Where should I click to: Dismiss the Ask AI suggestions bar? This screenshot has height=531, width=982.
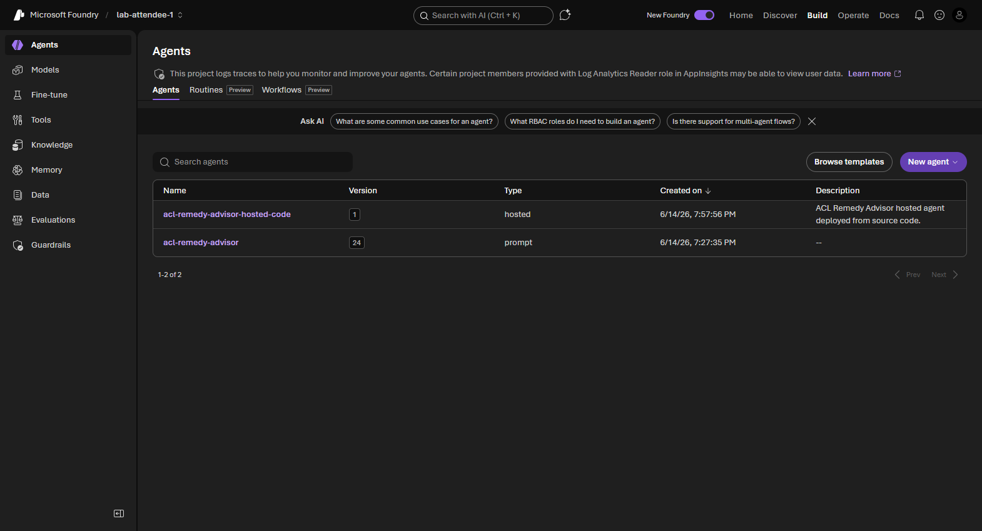pos(812,121)
